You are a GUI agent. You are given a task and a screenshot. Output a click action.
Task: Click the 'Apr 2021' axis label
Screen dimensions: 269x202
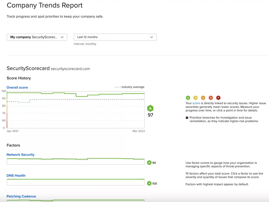(x=13, y=131)
